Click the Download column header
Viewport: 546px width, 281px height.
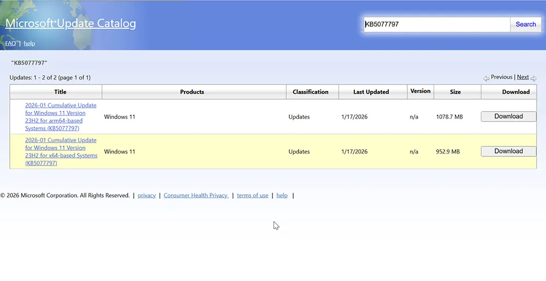pos(516,91)
